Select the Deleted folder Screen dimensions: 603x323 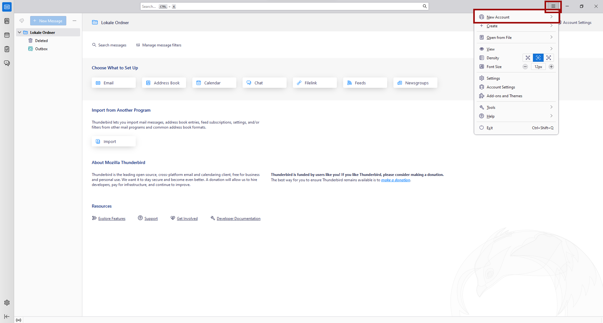pyautogui.click(x=41, y=41)
